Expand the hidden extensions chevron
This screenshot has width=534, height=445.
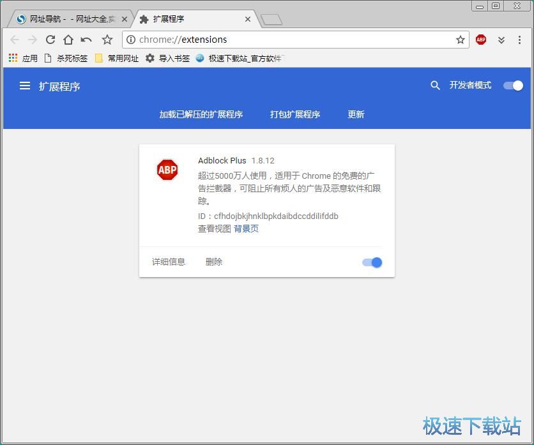(x=501, y=40)
